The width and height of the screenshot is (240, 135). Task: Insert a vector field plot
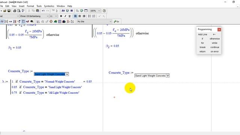tap(72, 22)
